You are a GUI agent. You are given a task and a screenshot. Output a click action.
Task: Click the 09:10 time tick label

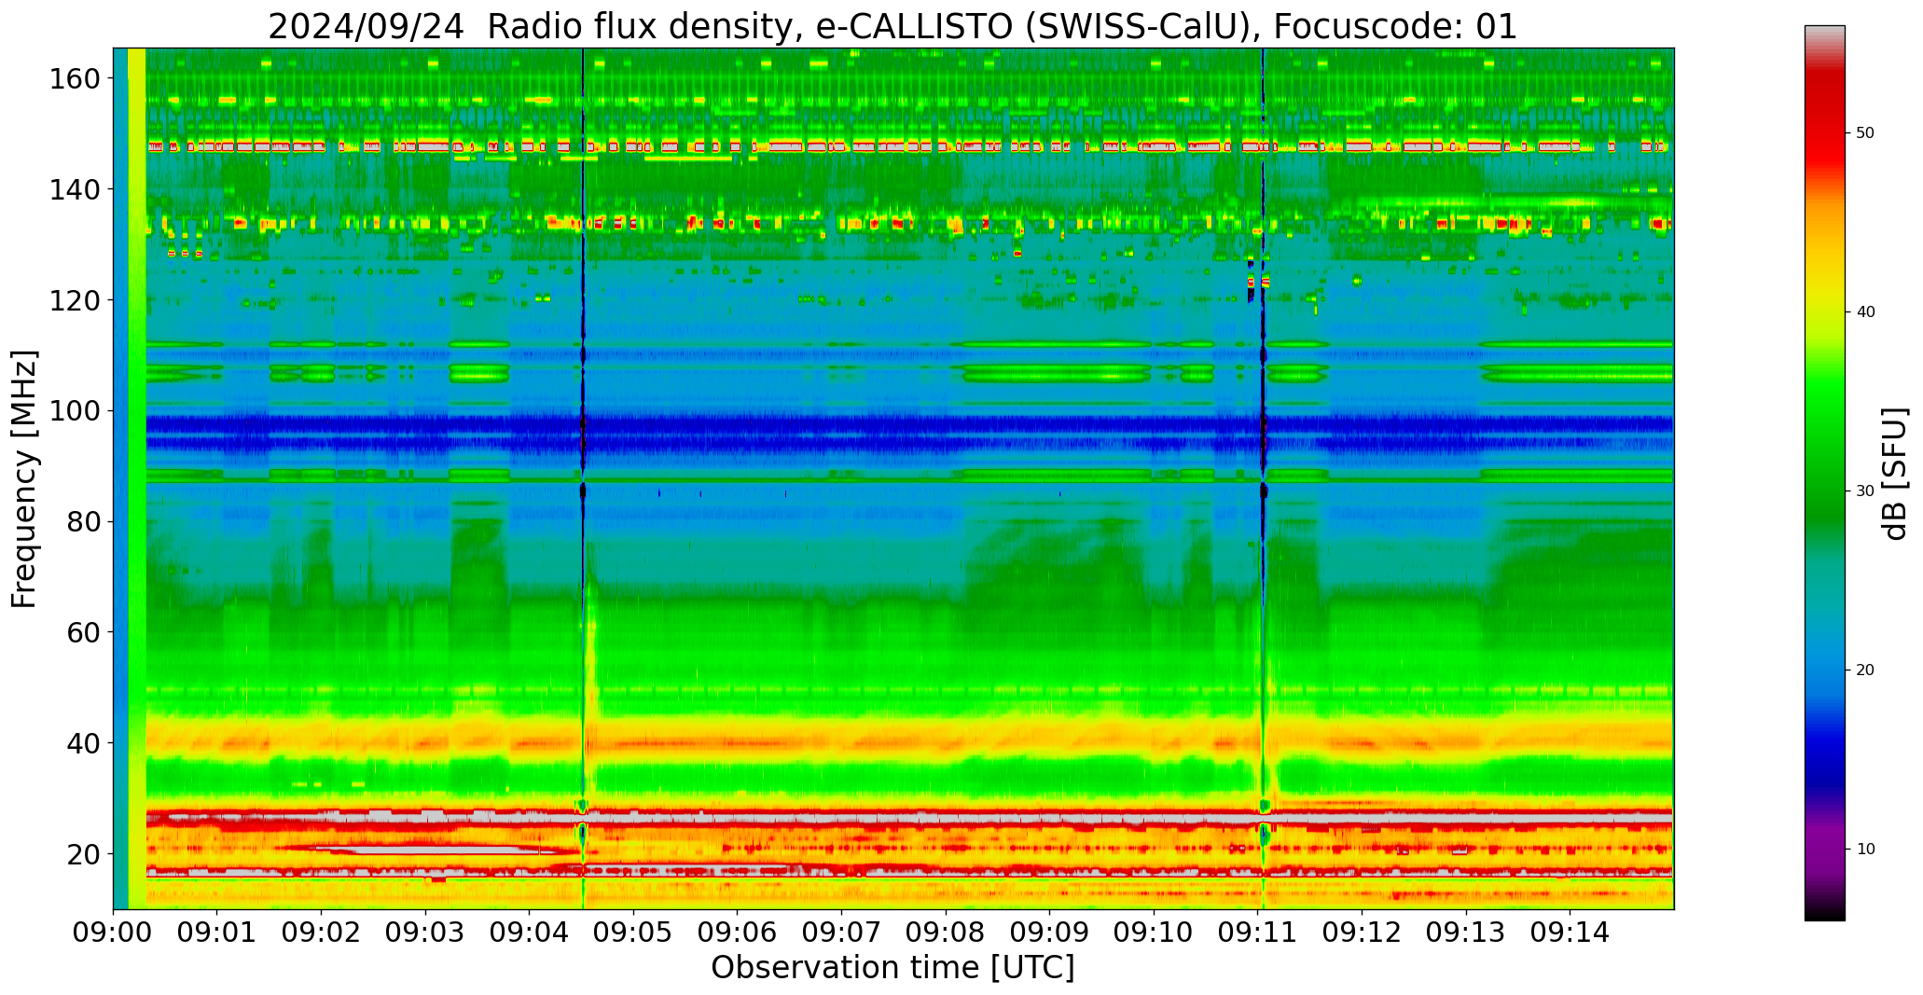1154,932
